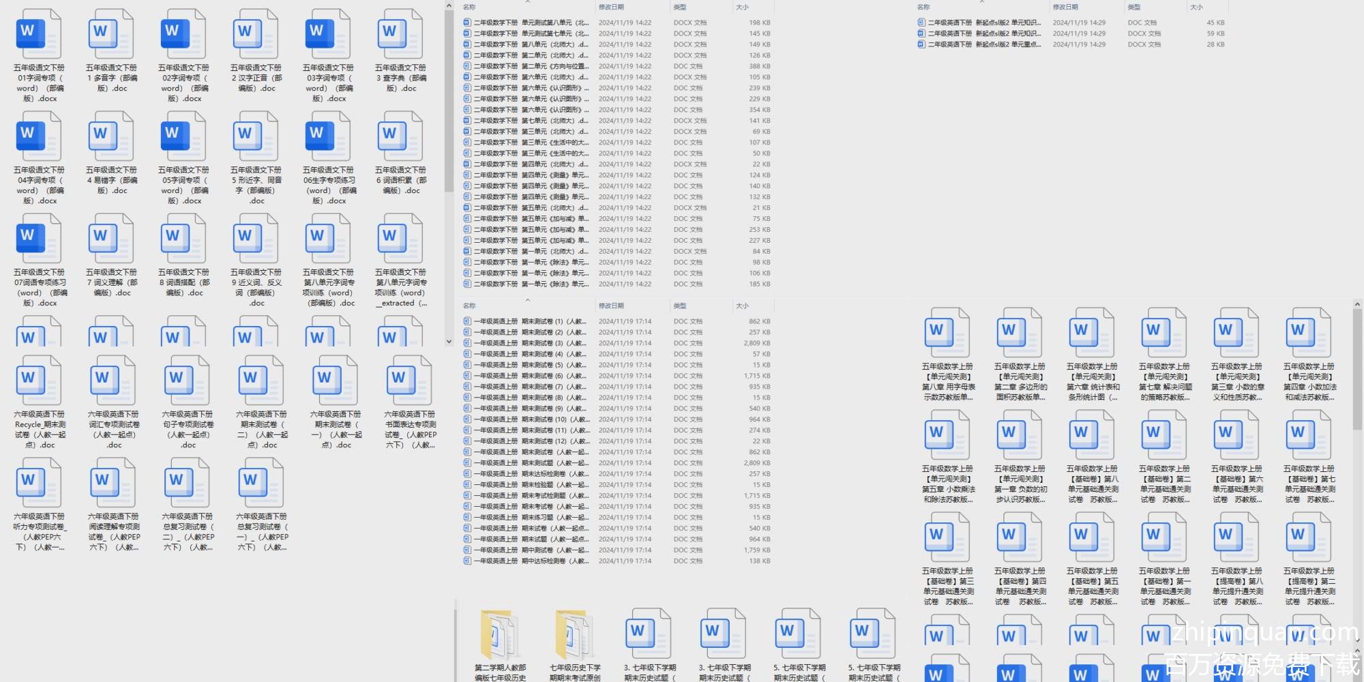The height and width of the screenshot is (682, 1364).
Task: Open the 第二学期人教部编版七年级历史 folder
Action: pos(500,634)
